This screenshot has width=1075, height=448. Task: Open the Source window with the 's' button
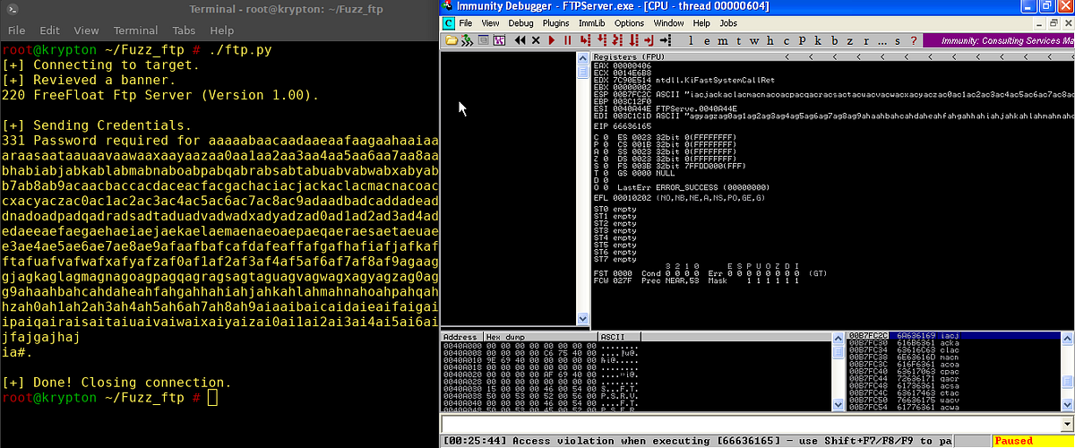pyautogui.click(x=898, y=40)
